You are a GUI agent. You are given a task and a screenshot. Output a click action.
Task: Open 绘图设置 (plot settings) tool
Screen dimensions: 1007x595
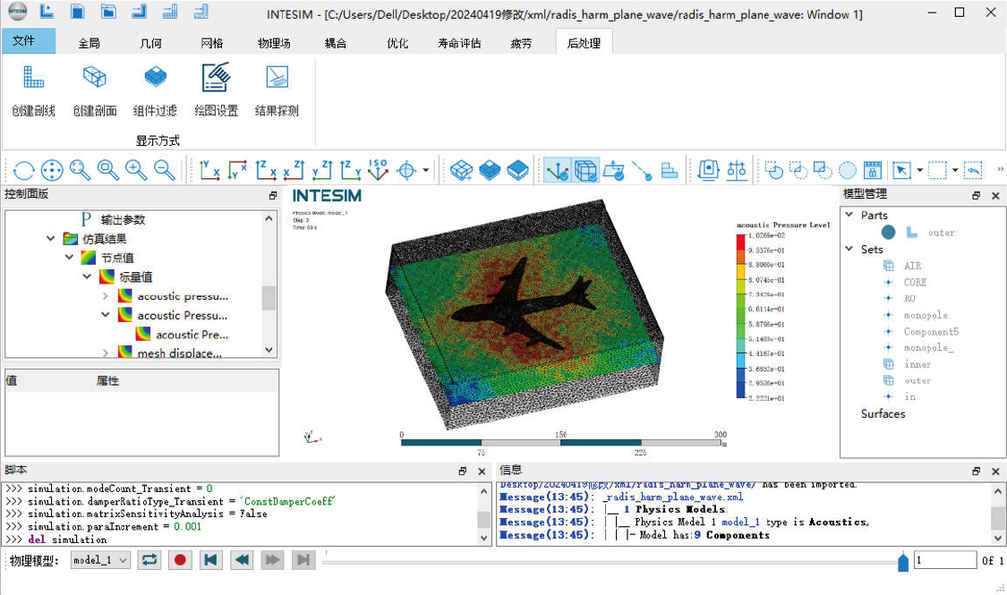[216, 77]
